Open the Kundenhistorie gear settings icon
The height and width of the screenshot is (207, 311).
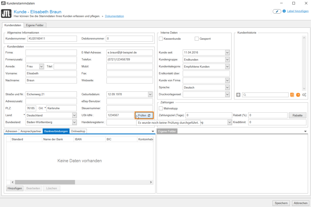[x=304, y=95]
